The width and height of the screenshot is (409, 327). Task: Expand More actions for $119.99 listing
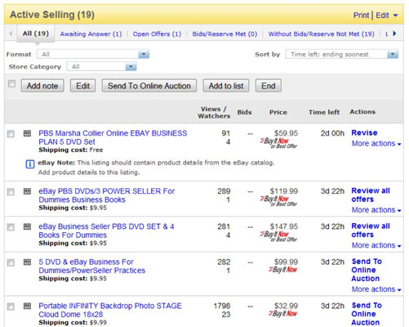(x=376, y=210)
